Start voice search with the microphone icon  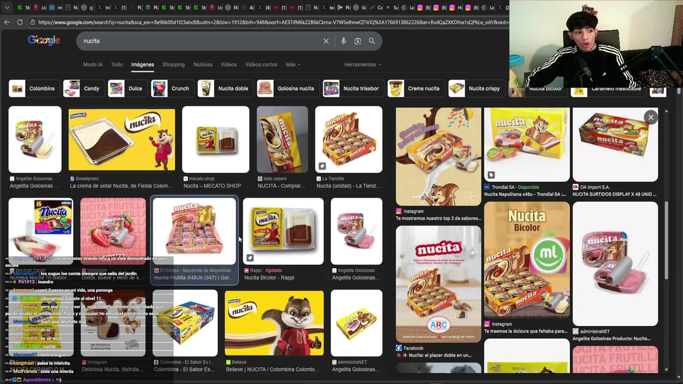tap(343, 41)
